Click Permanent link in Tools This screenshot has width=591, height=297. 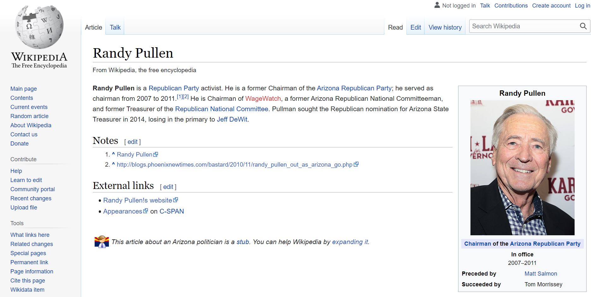[29, 262]
